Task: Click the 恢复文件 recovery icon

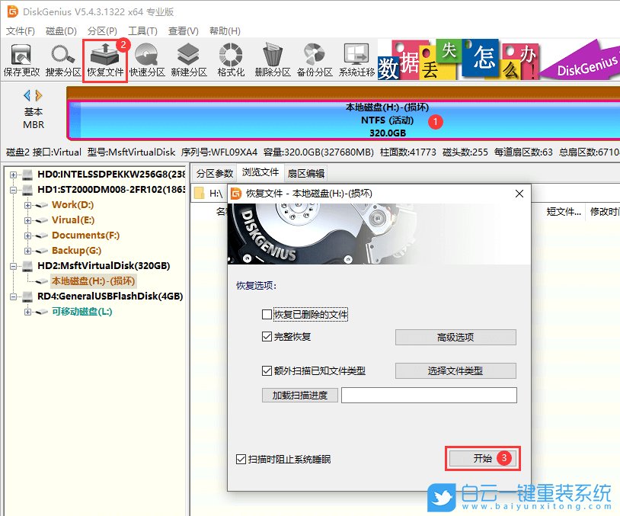Action: pyautogui.click(x=104, y=59)
